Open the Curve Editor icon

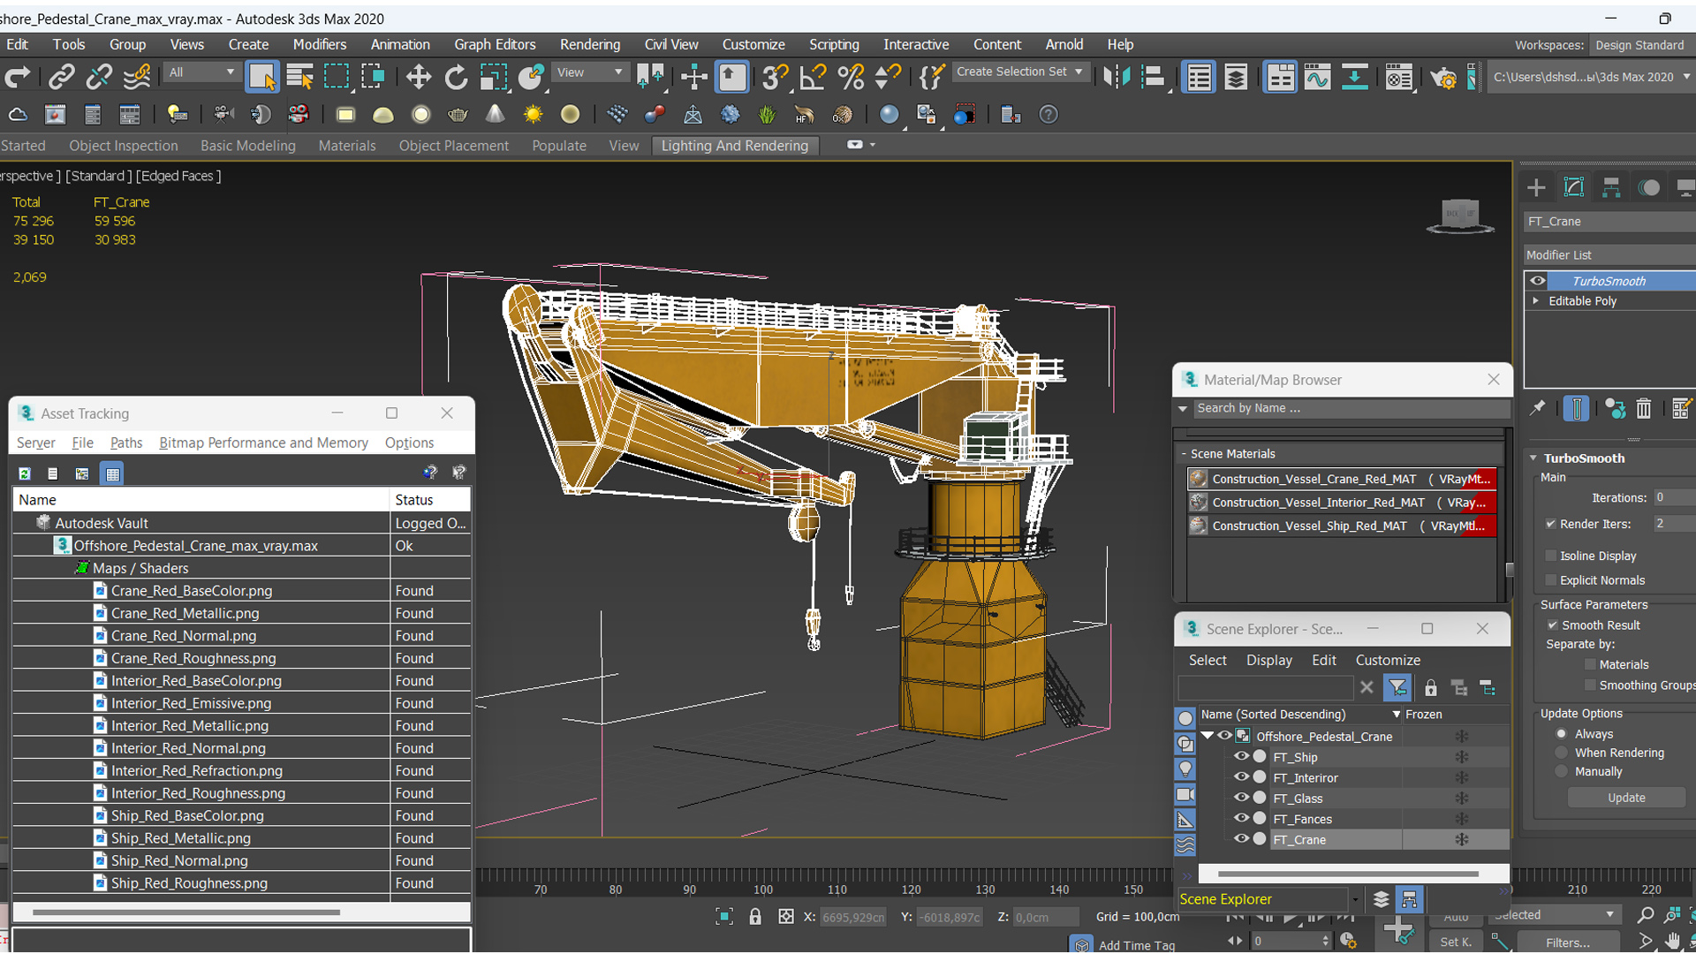[x=1317, y=78]
